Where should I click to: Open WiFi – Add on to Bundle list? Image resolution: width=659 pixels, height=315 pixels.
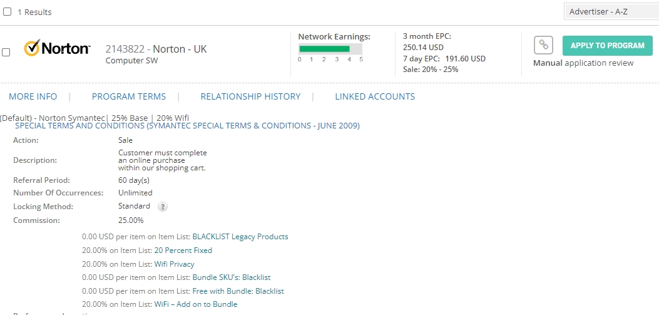[x=196, y=304]
